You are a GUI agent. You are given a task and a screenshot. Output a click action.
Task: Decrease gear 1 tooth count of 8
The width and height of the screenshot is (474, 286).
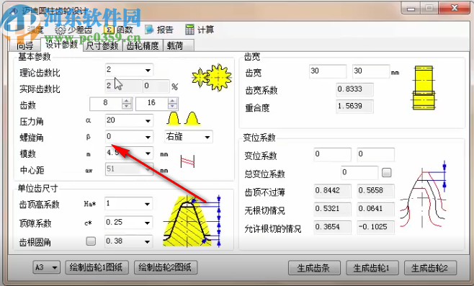pos(127,106)
